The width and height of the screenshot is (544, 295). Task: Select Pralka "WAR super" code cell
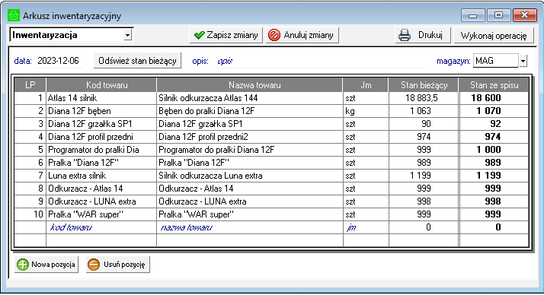tap(101, 214)
